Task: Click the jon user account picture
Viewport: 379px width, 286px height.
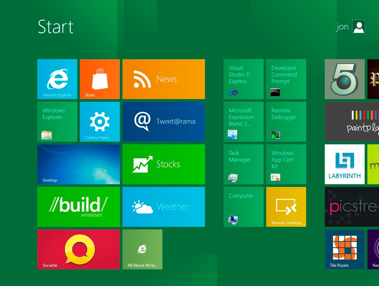Action: pos(358,26)
